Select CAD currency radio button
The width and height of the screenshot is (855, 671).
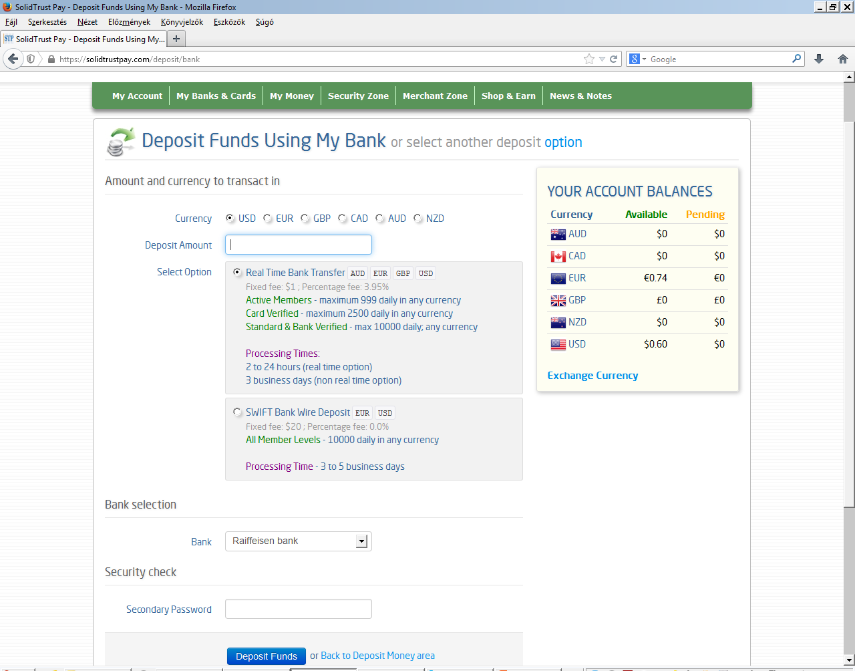[x=342, y=218]
